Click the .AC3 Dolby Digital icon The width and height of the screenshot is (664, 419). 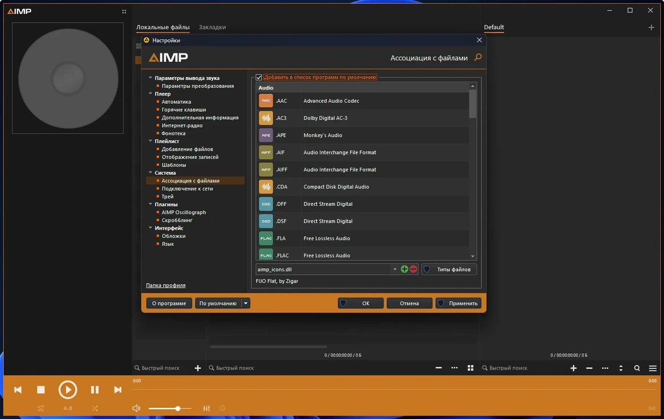[x=266, y=118]
